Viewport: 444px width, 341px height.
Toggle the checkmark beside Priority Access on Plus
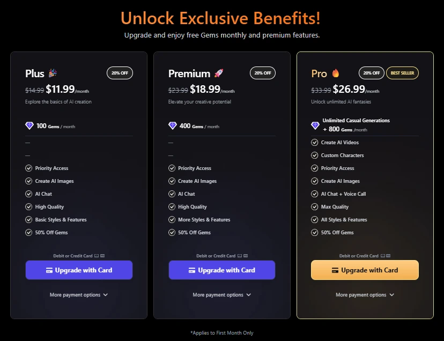[x=28, y=168]
